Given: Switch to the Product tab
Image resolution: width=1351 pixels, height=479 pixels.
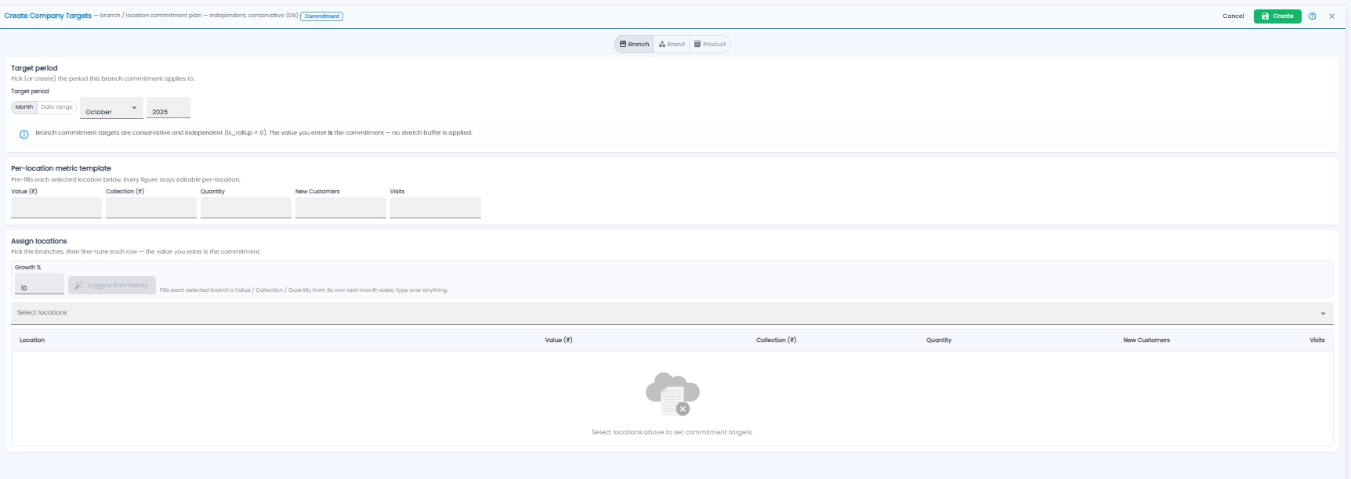Looking at the screenshot, I should pyautogui.click(x=710, y=44).
